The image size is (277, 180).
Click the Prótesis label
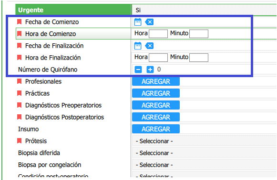point(36,141)
